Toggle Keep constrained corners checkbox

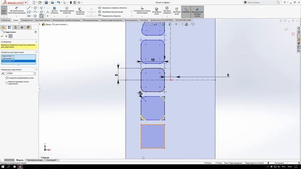click(x=7, y=78)
